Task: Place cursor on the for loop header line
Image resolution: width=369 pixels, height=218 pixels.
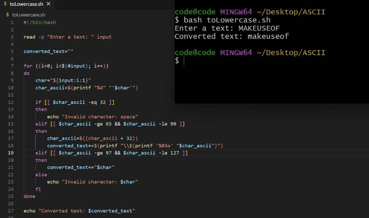Action: tap(66, 66)
